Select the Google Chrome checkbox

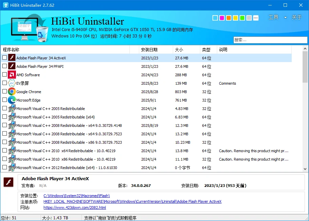point(4,91)
